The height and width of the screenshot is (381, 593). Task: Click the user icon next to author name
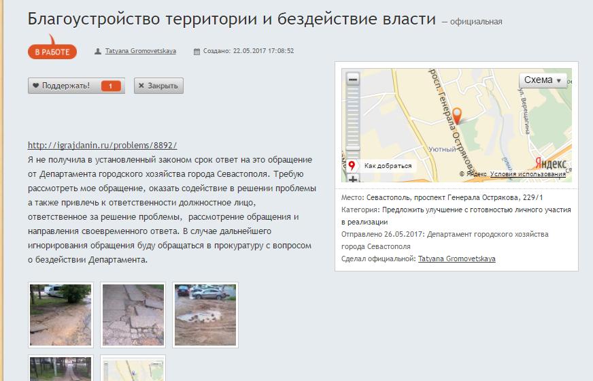(97, 51)
